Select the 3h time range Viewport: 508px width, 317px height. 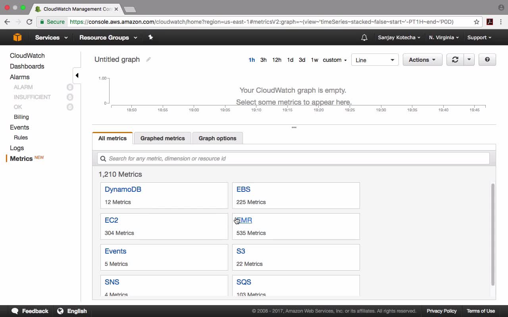tap(264, 60)
